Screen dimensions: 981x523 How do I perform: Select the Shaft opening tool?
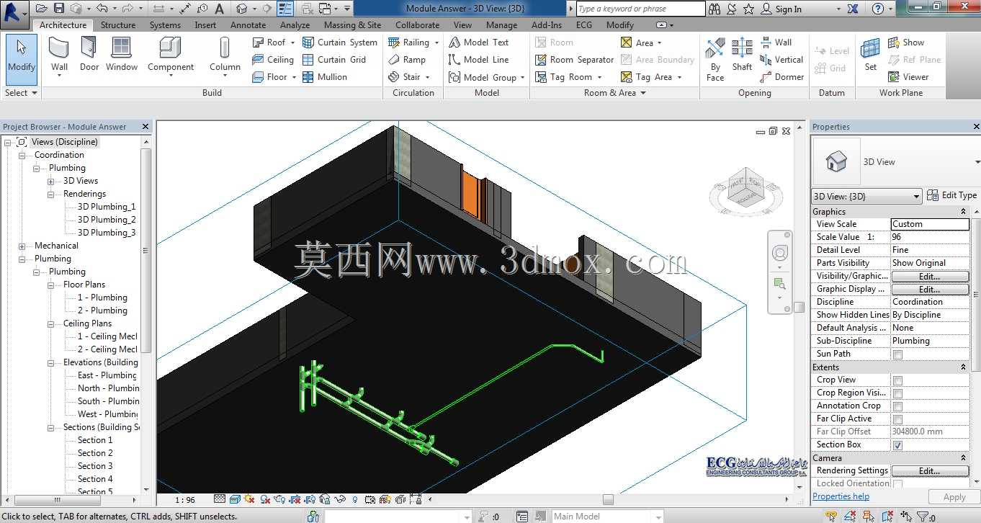click(x=742, y=56)
